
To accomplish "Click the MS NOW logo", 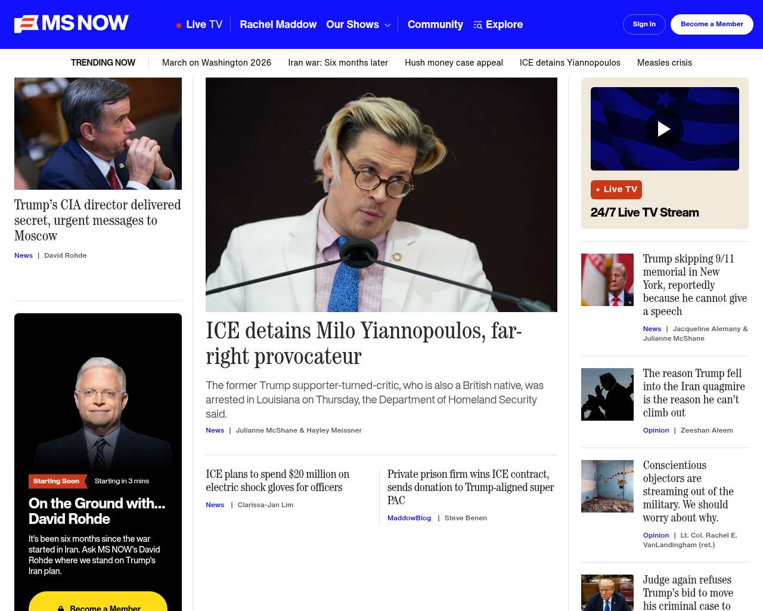I will coord(72,24).
